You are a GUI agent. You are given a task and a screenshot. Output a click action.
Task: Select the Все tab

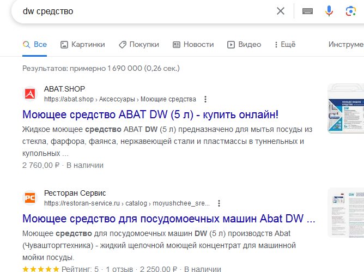click(x=35, y=44)
